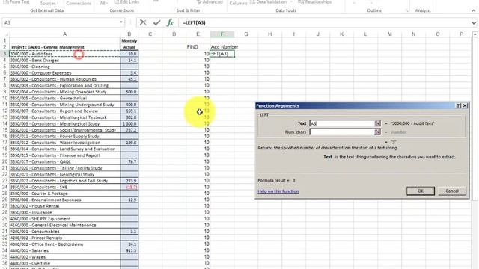Click the negative value (15.7) cell
Viewport: 479px width, 269px height.
tap(129, 187)
